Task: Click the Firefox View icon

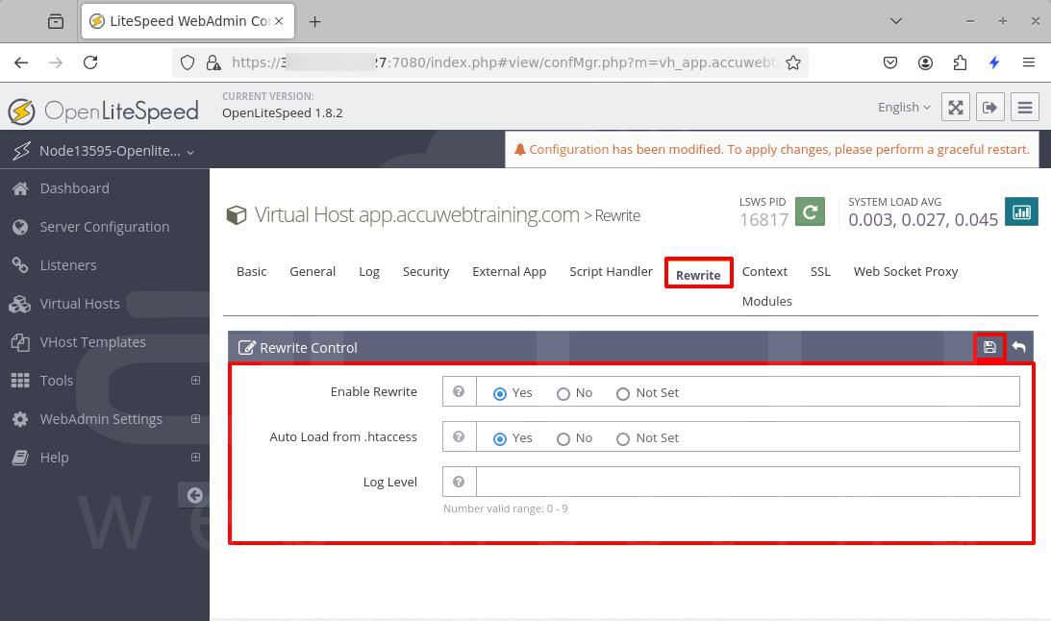Action: click(56, 21)
